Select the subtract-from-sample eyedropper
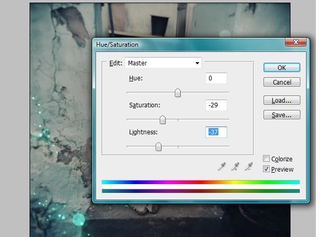 pos(248,166)
